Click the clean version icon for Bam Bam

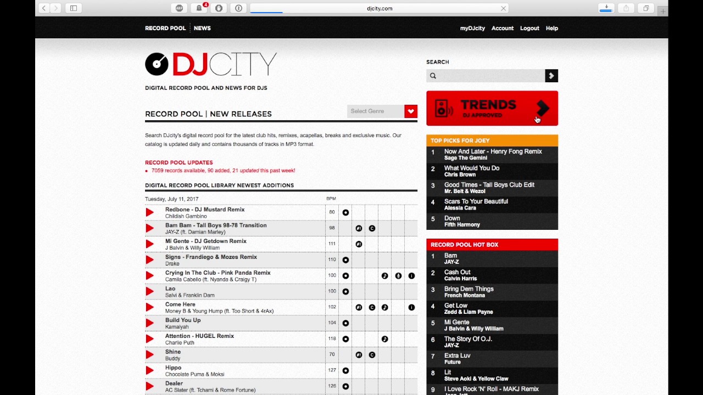pyautogui.click(x=372, y=228)
